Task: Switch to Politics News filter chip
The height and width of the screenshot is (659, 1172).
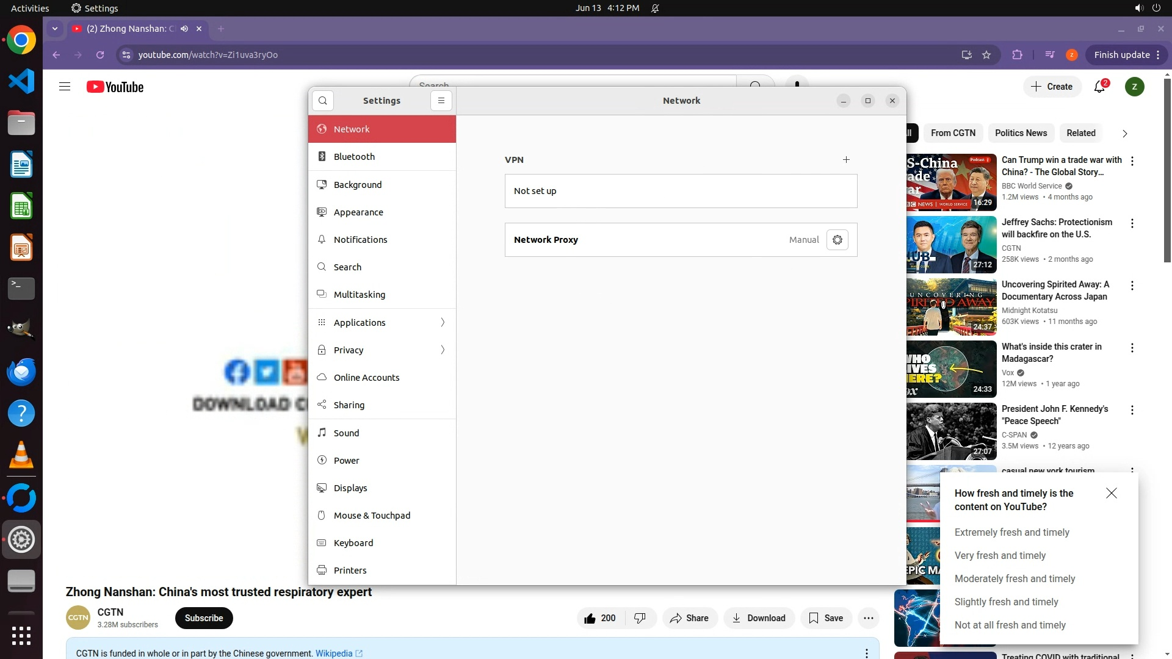Action: pyautogui.click(x=1021, y=133)
